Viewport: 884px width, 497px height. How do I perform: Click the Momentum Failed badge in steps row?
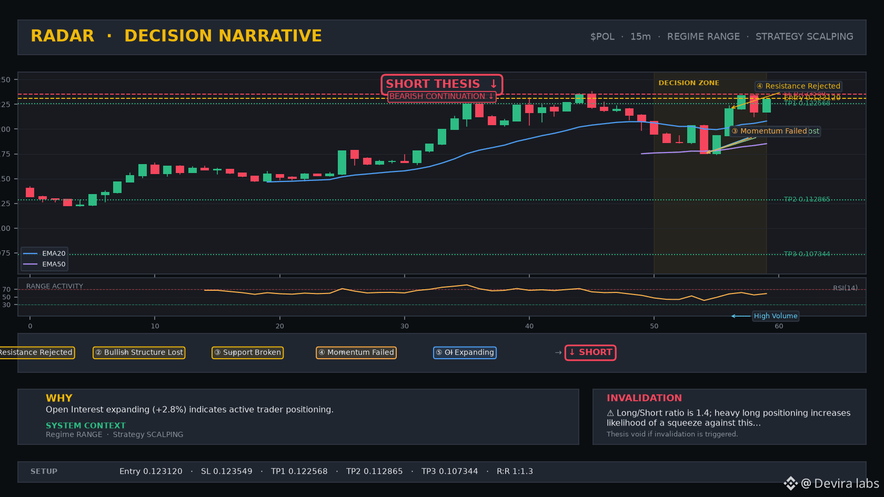coord(356,352)
